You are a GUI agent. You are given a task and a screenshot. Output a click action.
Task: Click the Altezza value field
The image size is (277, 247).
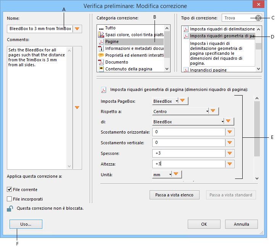coord(188,164)
